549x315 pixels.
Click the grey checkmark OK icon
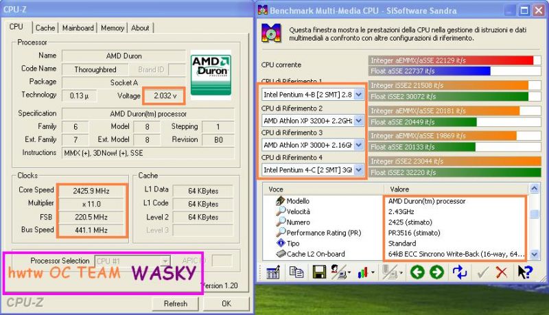click(483, 272)
